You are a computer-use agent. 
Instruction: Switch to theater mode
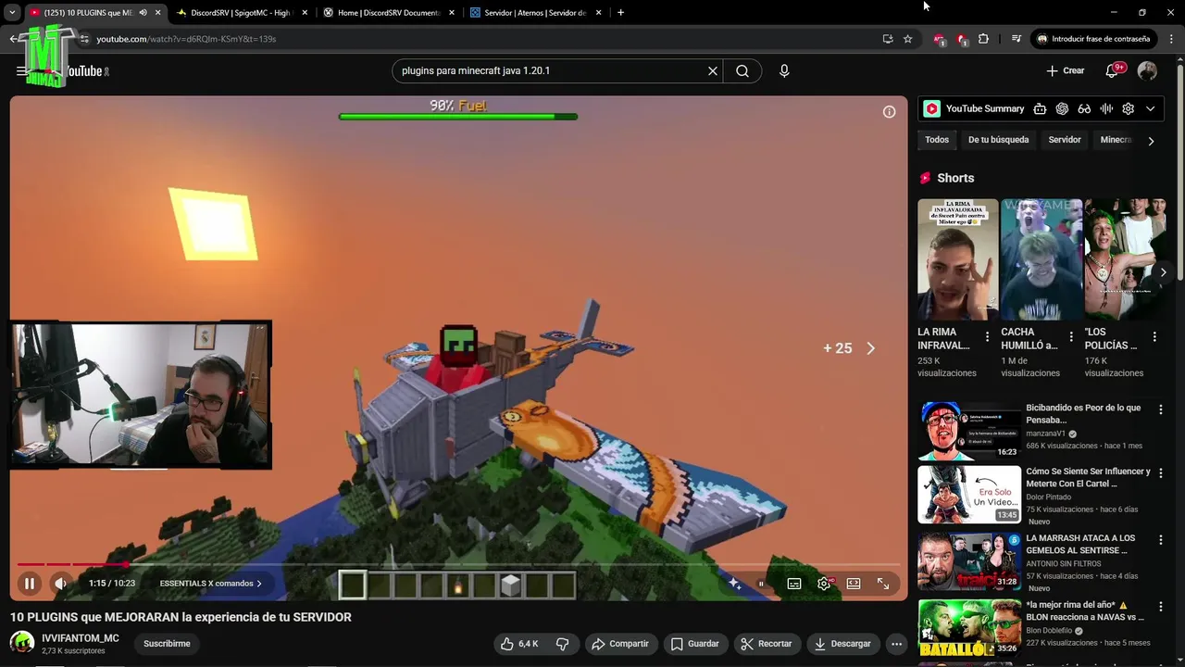(x=854, y=584)
